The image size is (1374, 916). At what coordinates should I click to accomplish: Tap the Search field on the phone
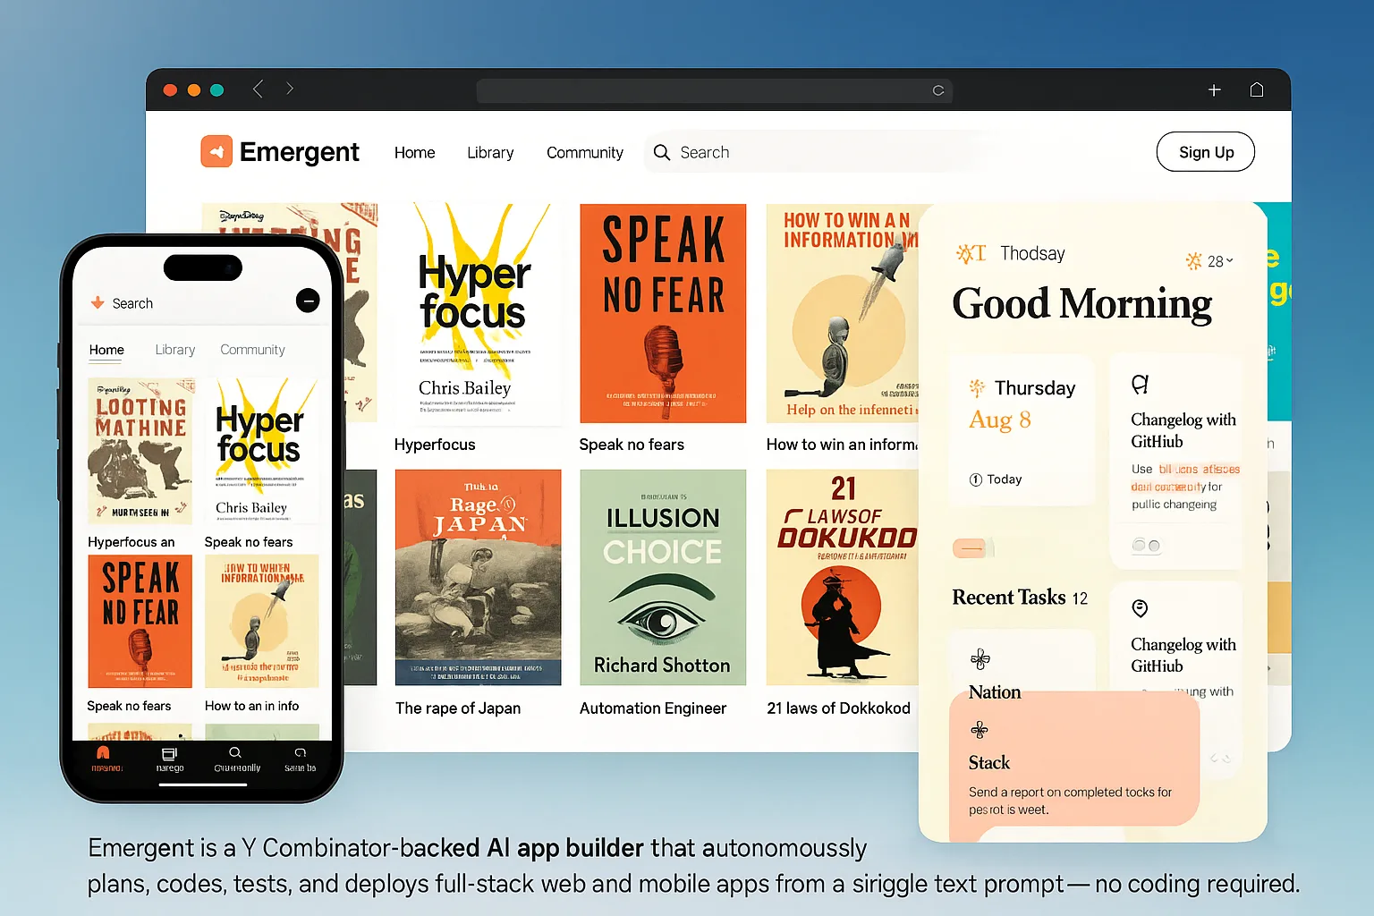pos(132,303)
